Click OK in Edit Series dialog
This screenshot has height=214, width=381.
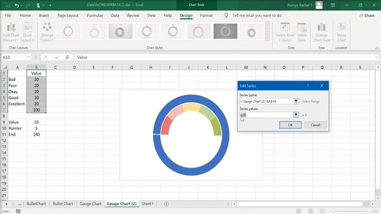(290, 125)
